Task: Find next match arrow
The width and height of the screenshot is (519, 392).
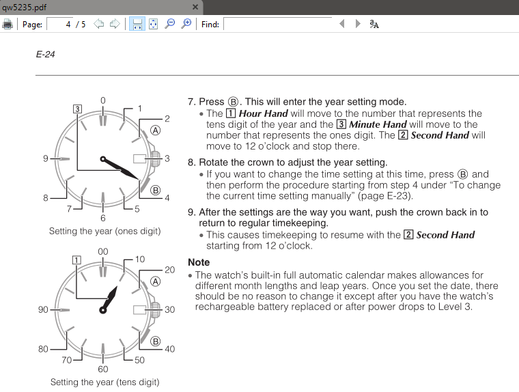Action: [x=358, y=24]
